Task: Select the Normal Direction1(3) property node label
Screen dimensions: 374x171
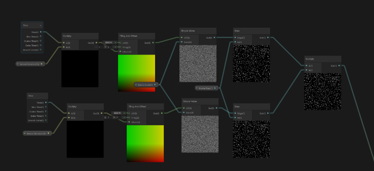Action: coord(36,134)
